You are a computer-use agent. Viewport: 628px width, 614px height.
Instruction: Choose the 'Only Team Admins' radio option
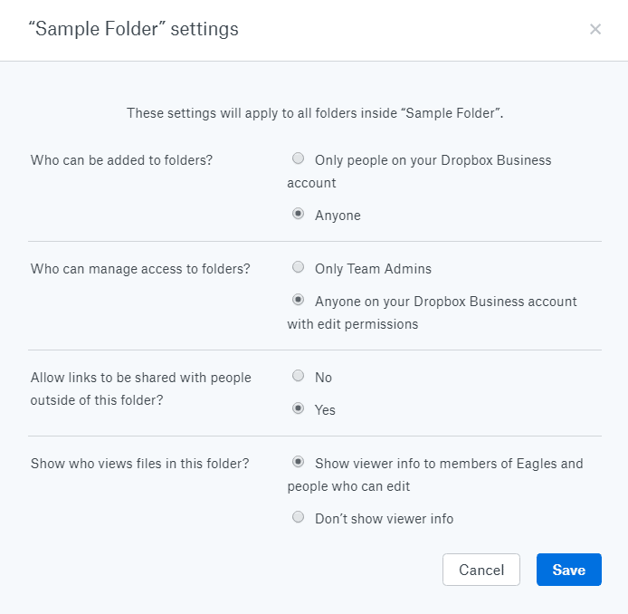pyautogui.click(x=298, y=267)
